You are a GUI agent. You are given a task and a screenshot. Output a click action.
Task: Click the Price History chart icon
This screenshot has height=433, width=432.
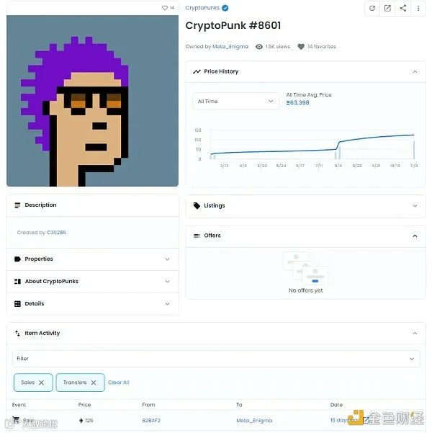point(197,71)
